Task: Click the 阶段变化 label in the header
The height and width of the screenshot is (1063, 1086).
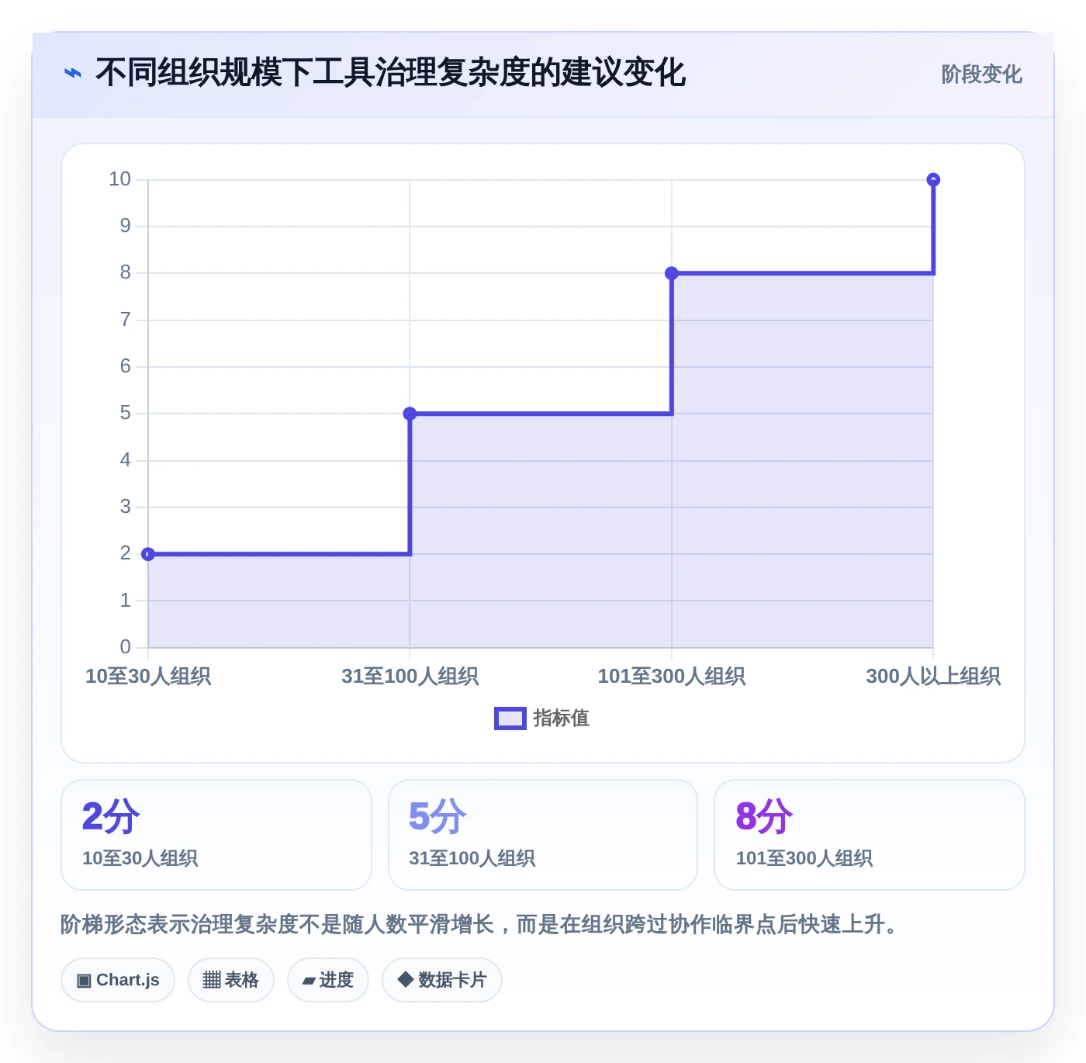Action: pos(981,74)
